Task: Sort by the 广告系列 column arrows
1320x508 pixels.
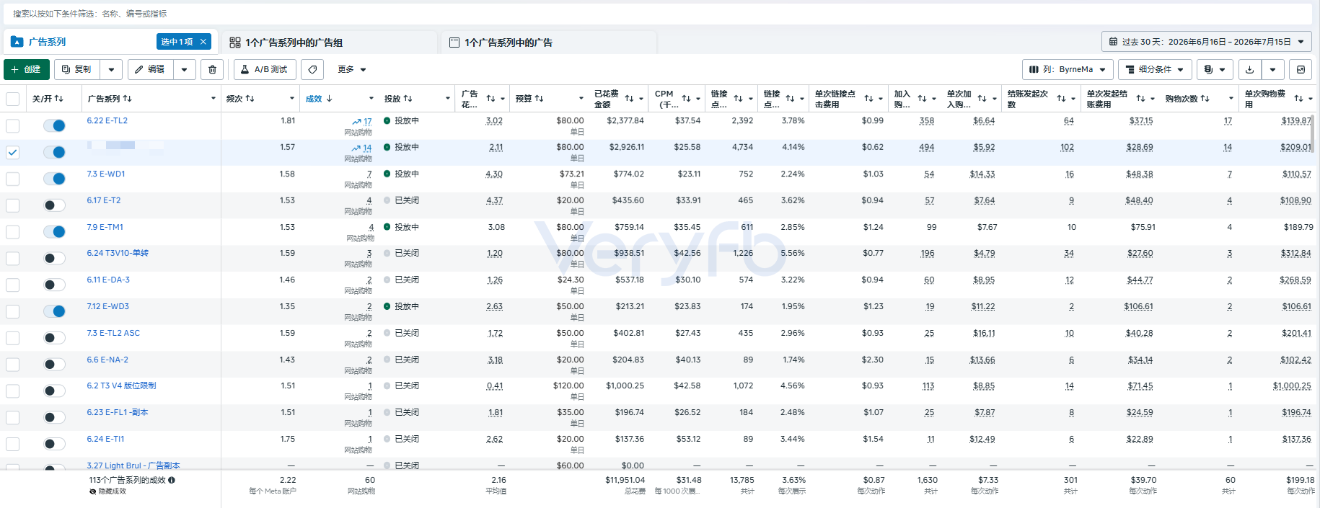Action: 128,99
